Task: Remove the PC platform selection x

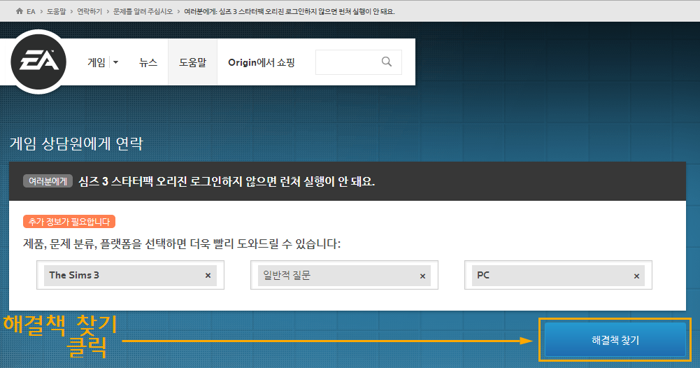Action: [x=636, y=276]
